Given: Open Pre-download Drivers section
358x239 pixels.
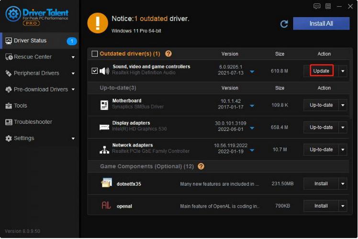Looking at the screenshot, I should click(x=40, y=89).
